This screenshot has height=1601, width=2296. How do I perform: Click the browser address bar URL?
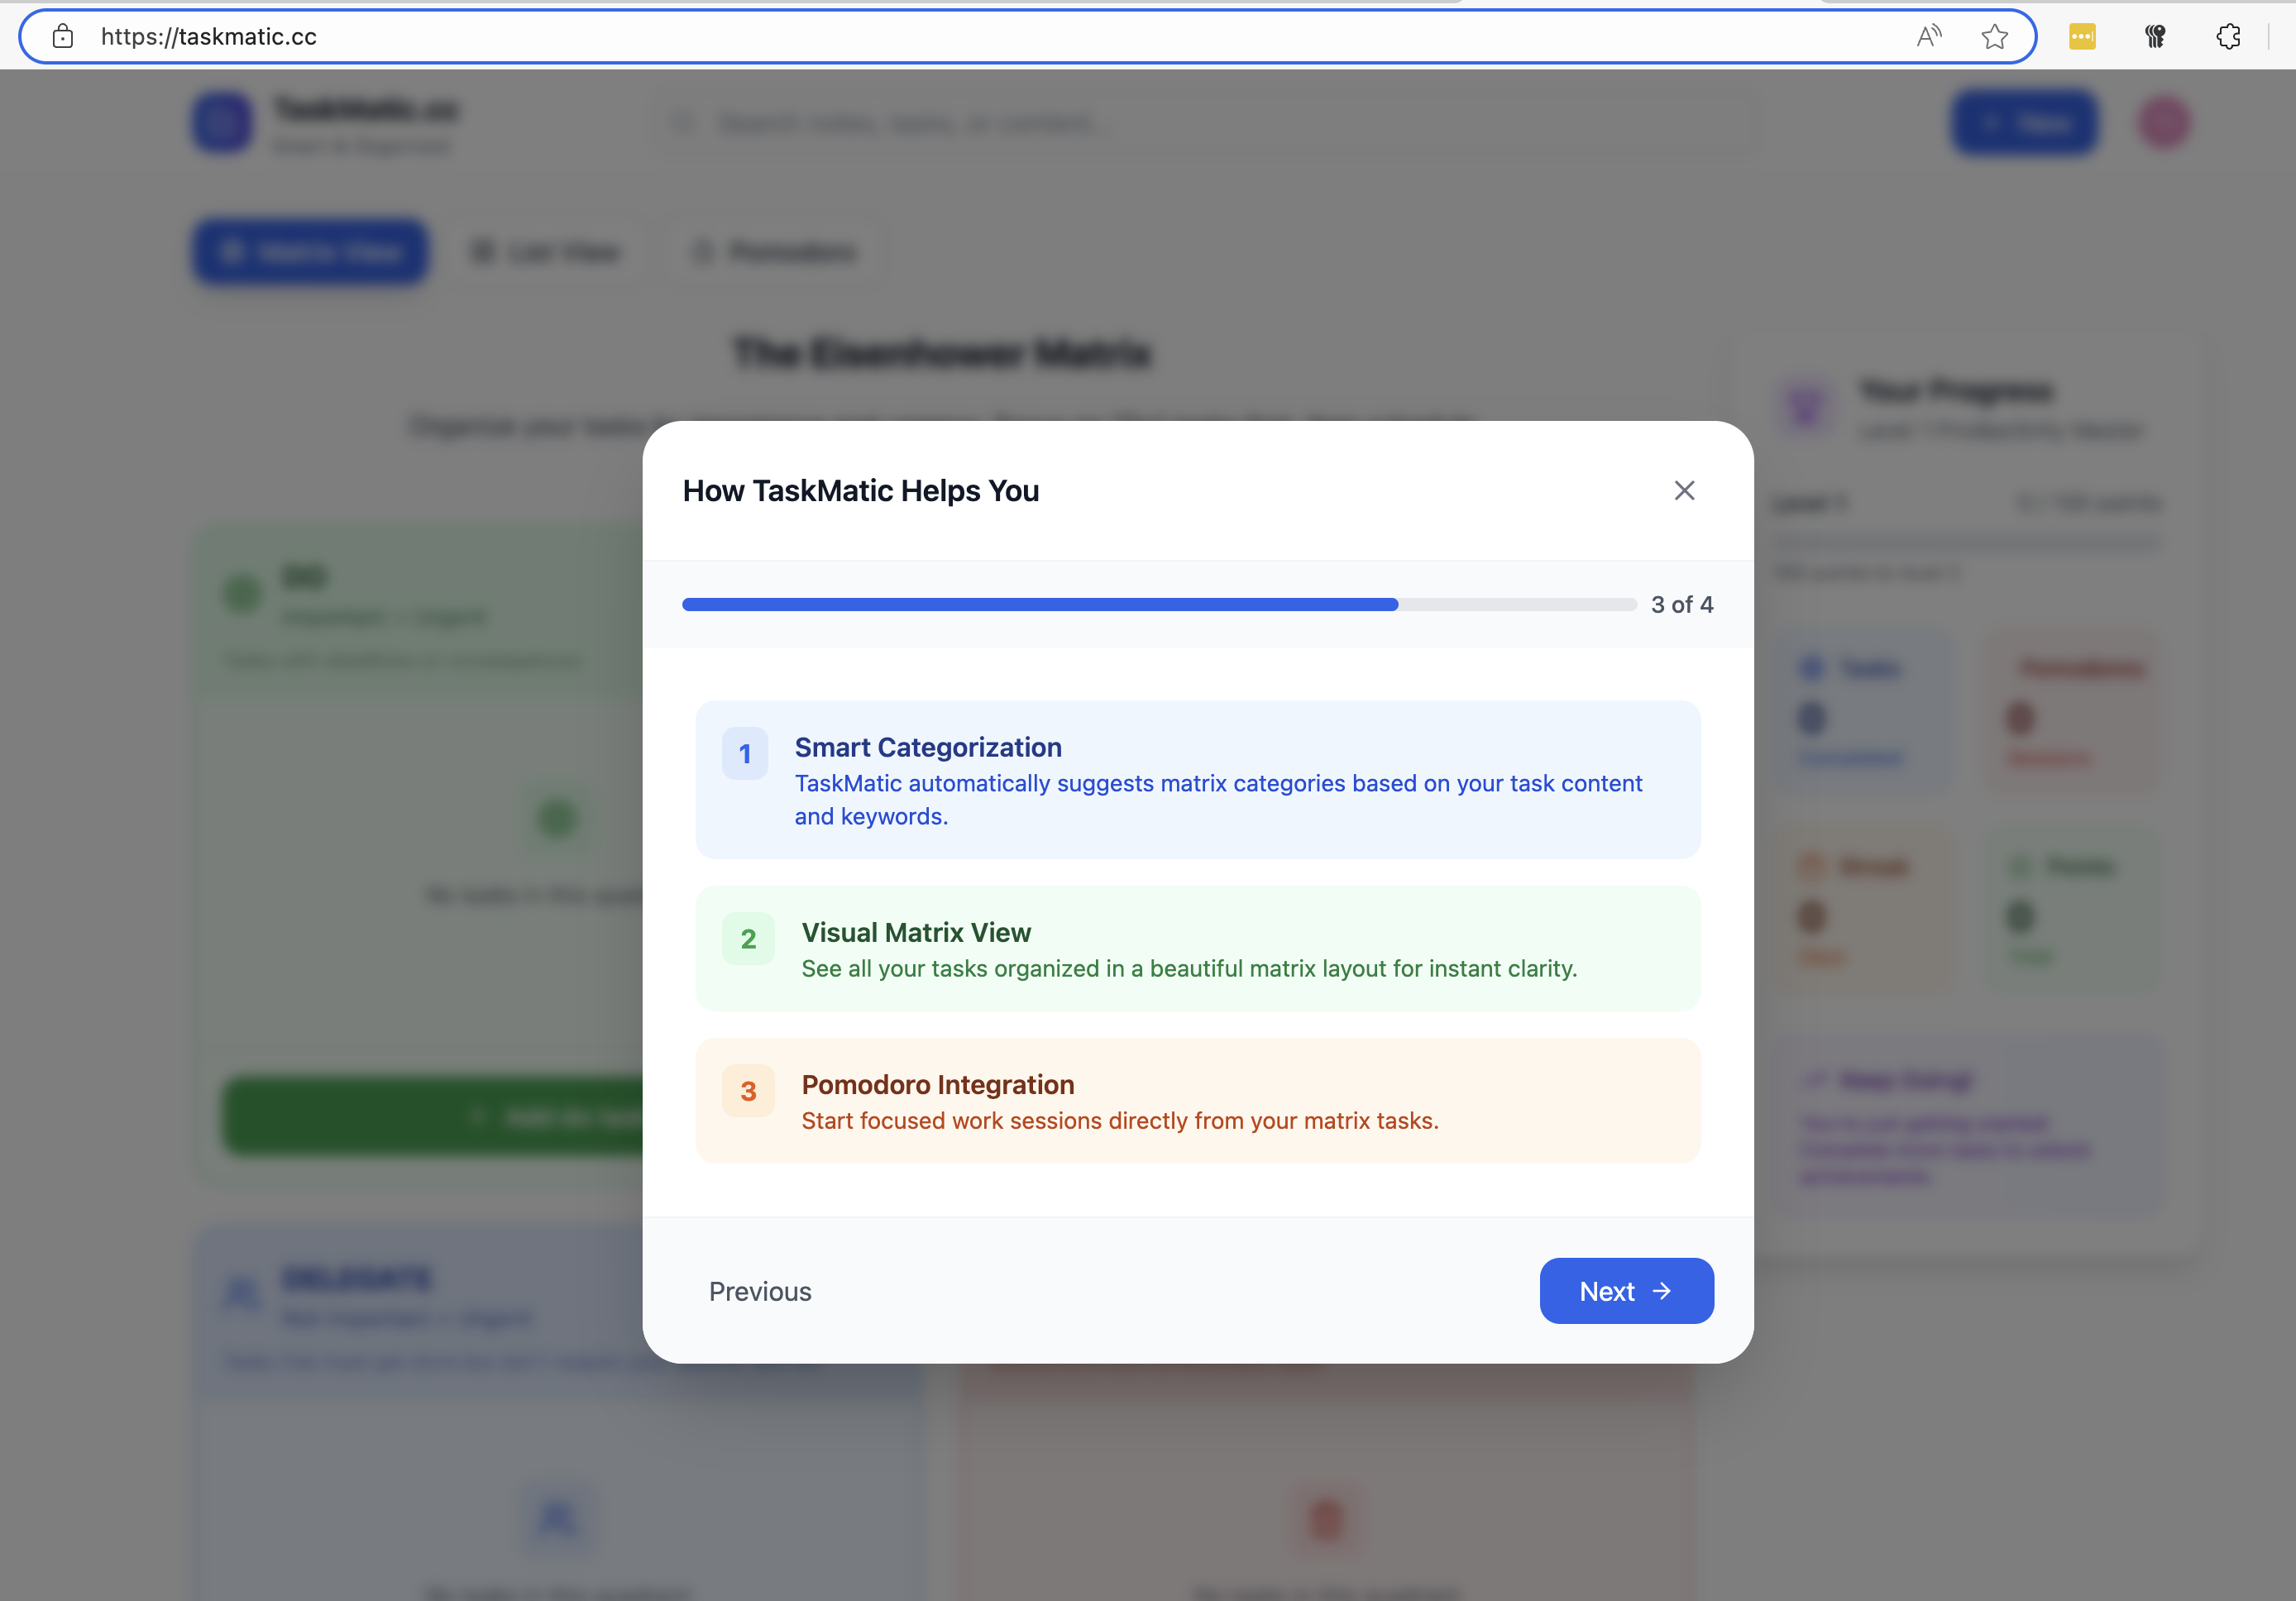[x=209, y=37]
